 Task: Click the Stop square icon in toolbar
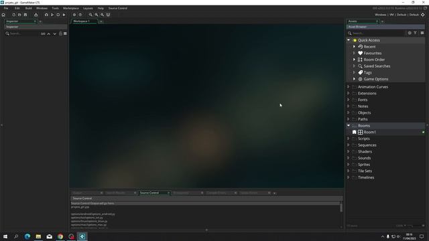(x=58, y=15)
